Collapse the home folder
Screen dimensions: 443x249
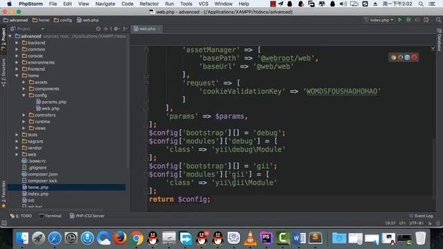click(x=17, y=75)
